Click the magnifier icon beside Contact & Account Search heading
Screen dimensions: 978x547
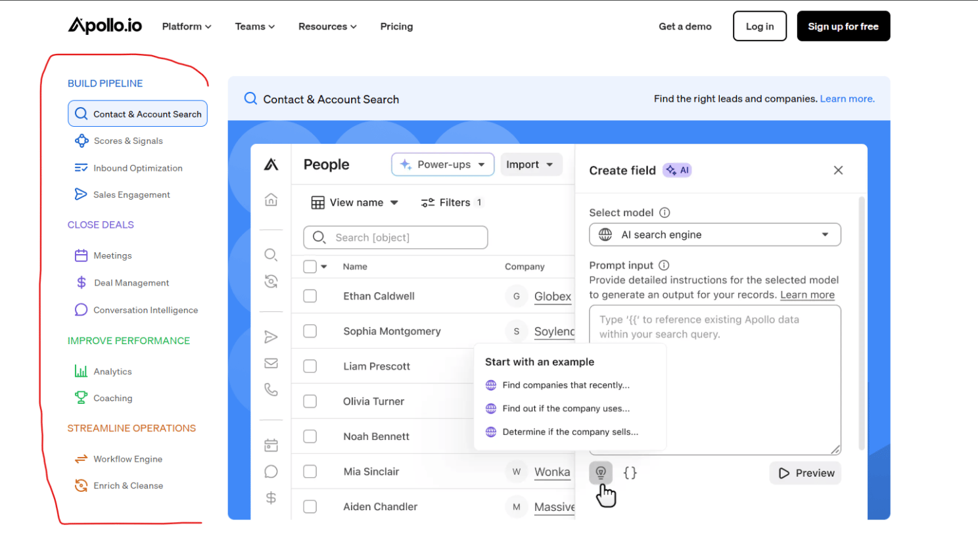click(250, 98)
